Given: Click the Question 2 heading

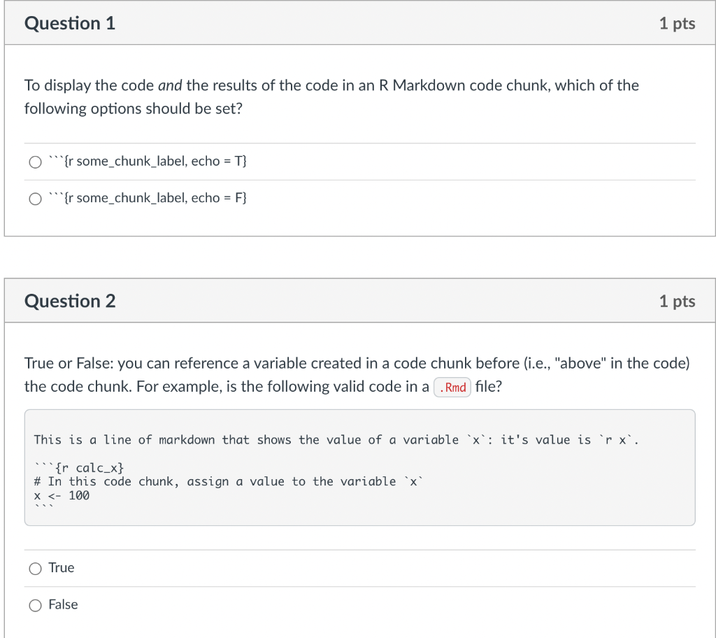Looking at the screenshot, I should (70, 302).
